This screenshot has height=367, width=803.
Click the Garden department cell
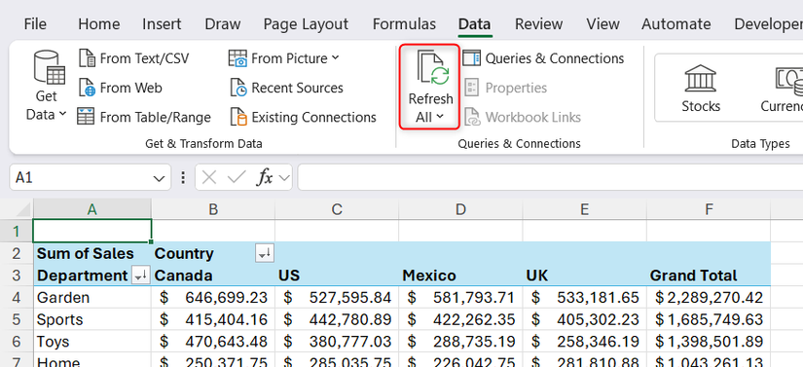(92, 297)
